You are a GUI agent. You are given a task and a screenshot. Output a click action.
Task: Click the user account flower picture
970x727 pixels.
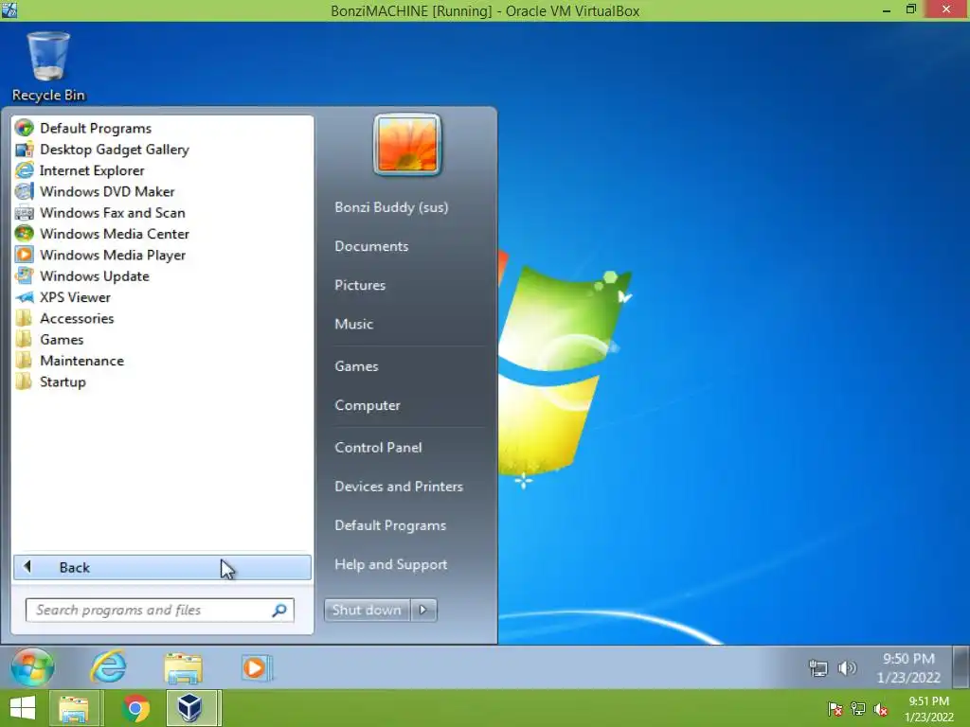(407, 145)
